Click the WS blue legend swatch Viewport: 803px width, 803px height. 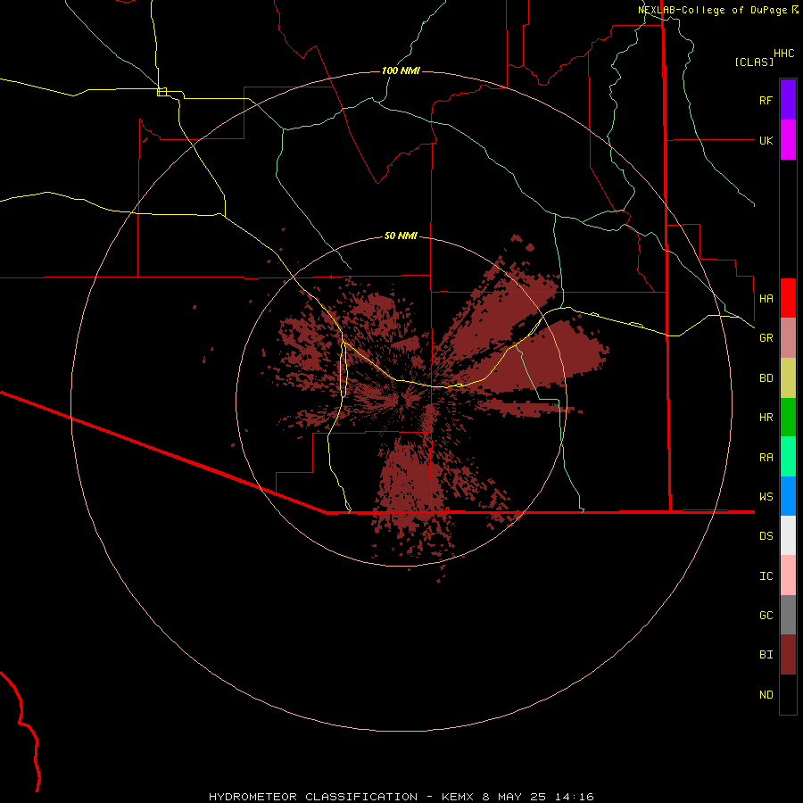(788, 496)
